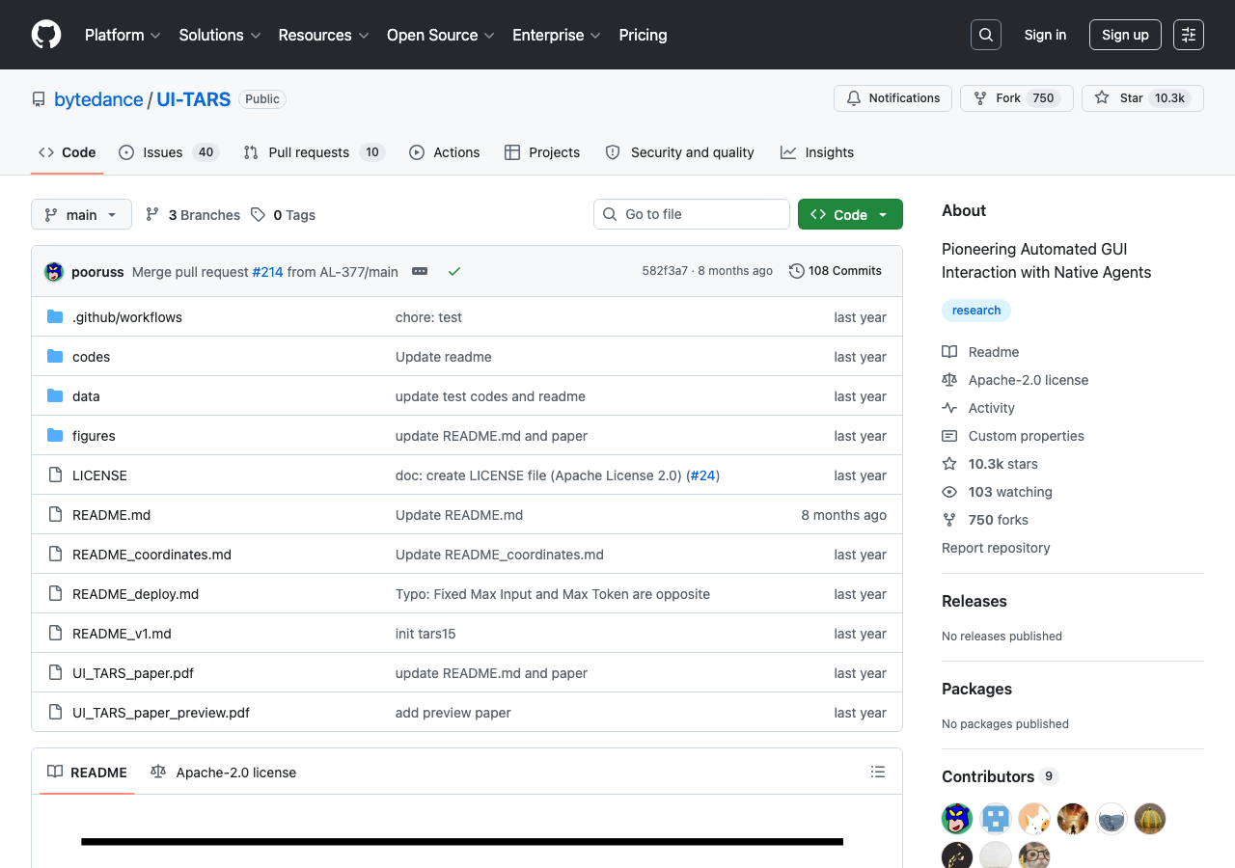Open README_v1.md file
Viewport: 1235px width, 868px height.
point(122,634)
